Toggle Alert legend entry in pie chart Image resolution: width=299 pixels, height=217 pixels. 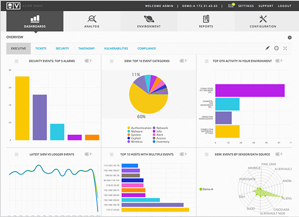coord(158,135)
